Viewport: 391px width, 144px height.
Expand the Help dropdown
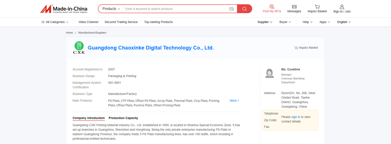pyautogui.click(x=307, y=22)
